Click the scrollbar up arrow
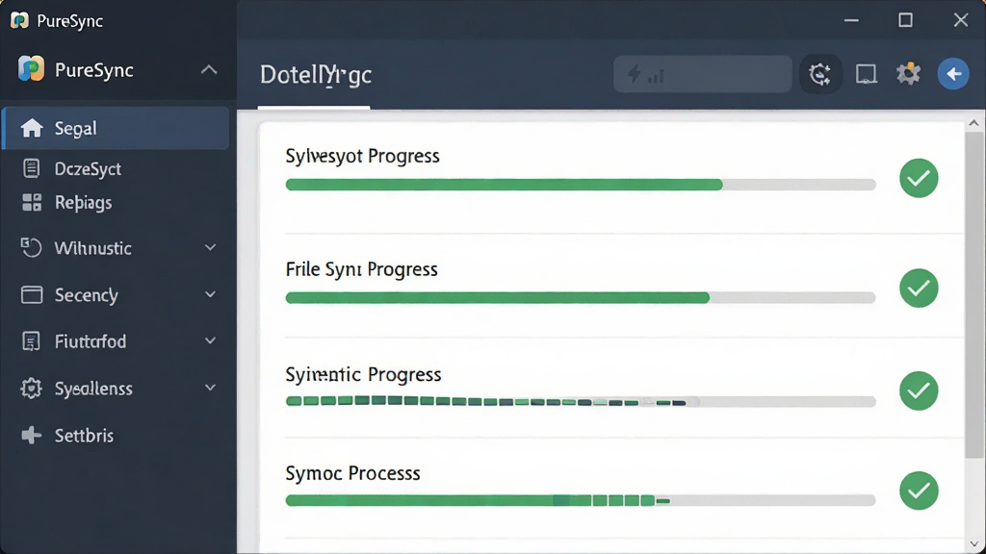This screenshot has width=986, height=554. coord(974,124)
